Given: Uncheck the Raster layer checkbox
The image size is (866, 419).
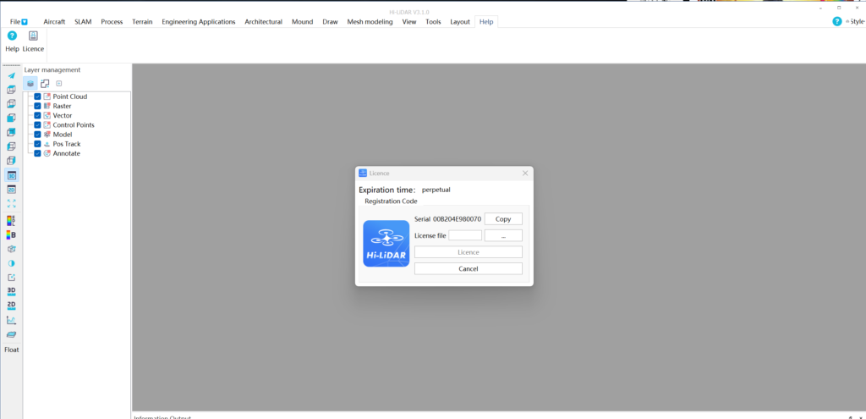Looking at the screenshot, I should (x=37, y=106).
